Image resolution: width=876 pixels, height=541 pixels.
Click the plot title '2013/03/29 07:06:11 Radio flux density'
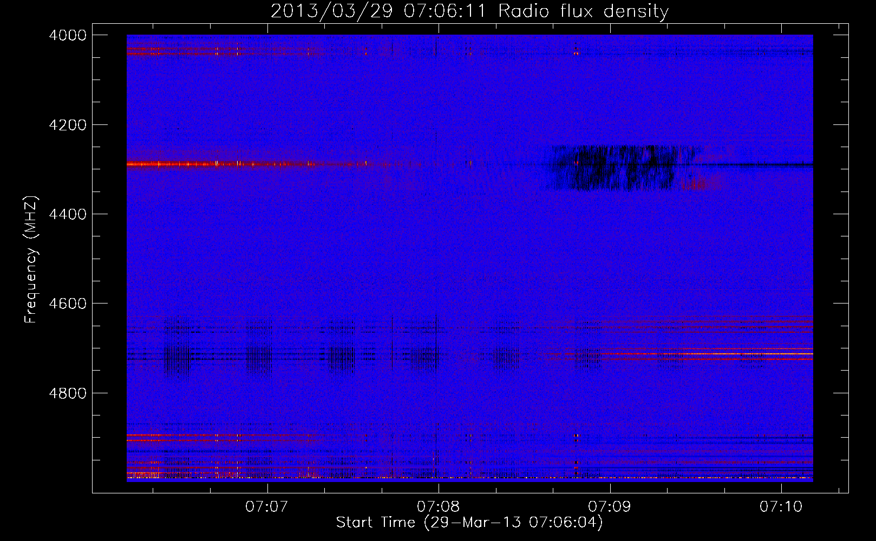(469, 11)
